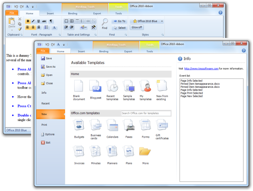Screen dimensions: 253x191
Task: Click the bullet list icon
Action: coord(46,27)
